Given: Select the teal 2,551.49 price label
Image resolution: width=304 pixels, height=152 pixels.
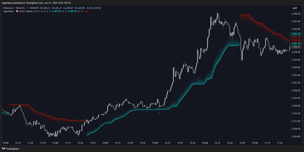Looking at the screenshot, I should pos(296,44).
